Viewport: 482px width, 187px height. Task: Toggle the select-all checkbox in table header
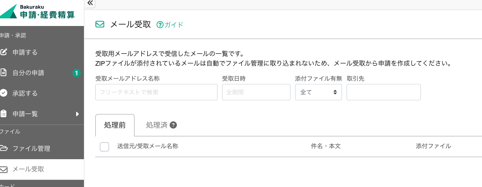pyautogui.click(x=104, y=146)
